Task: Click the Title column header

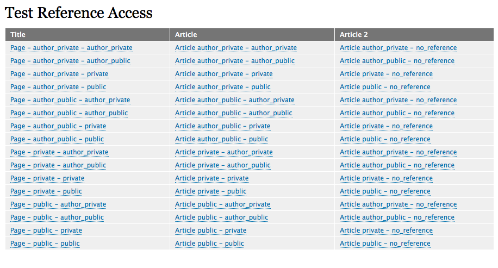Action: coord(18,35)
